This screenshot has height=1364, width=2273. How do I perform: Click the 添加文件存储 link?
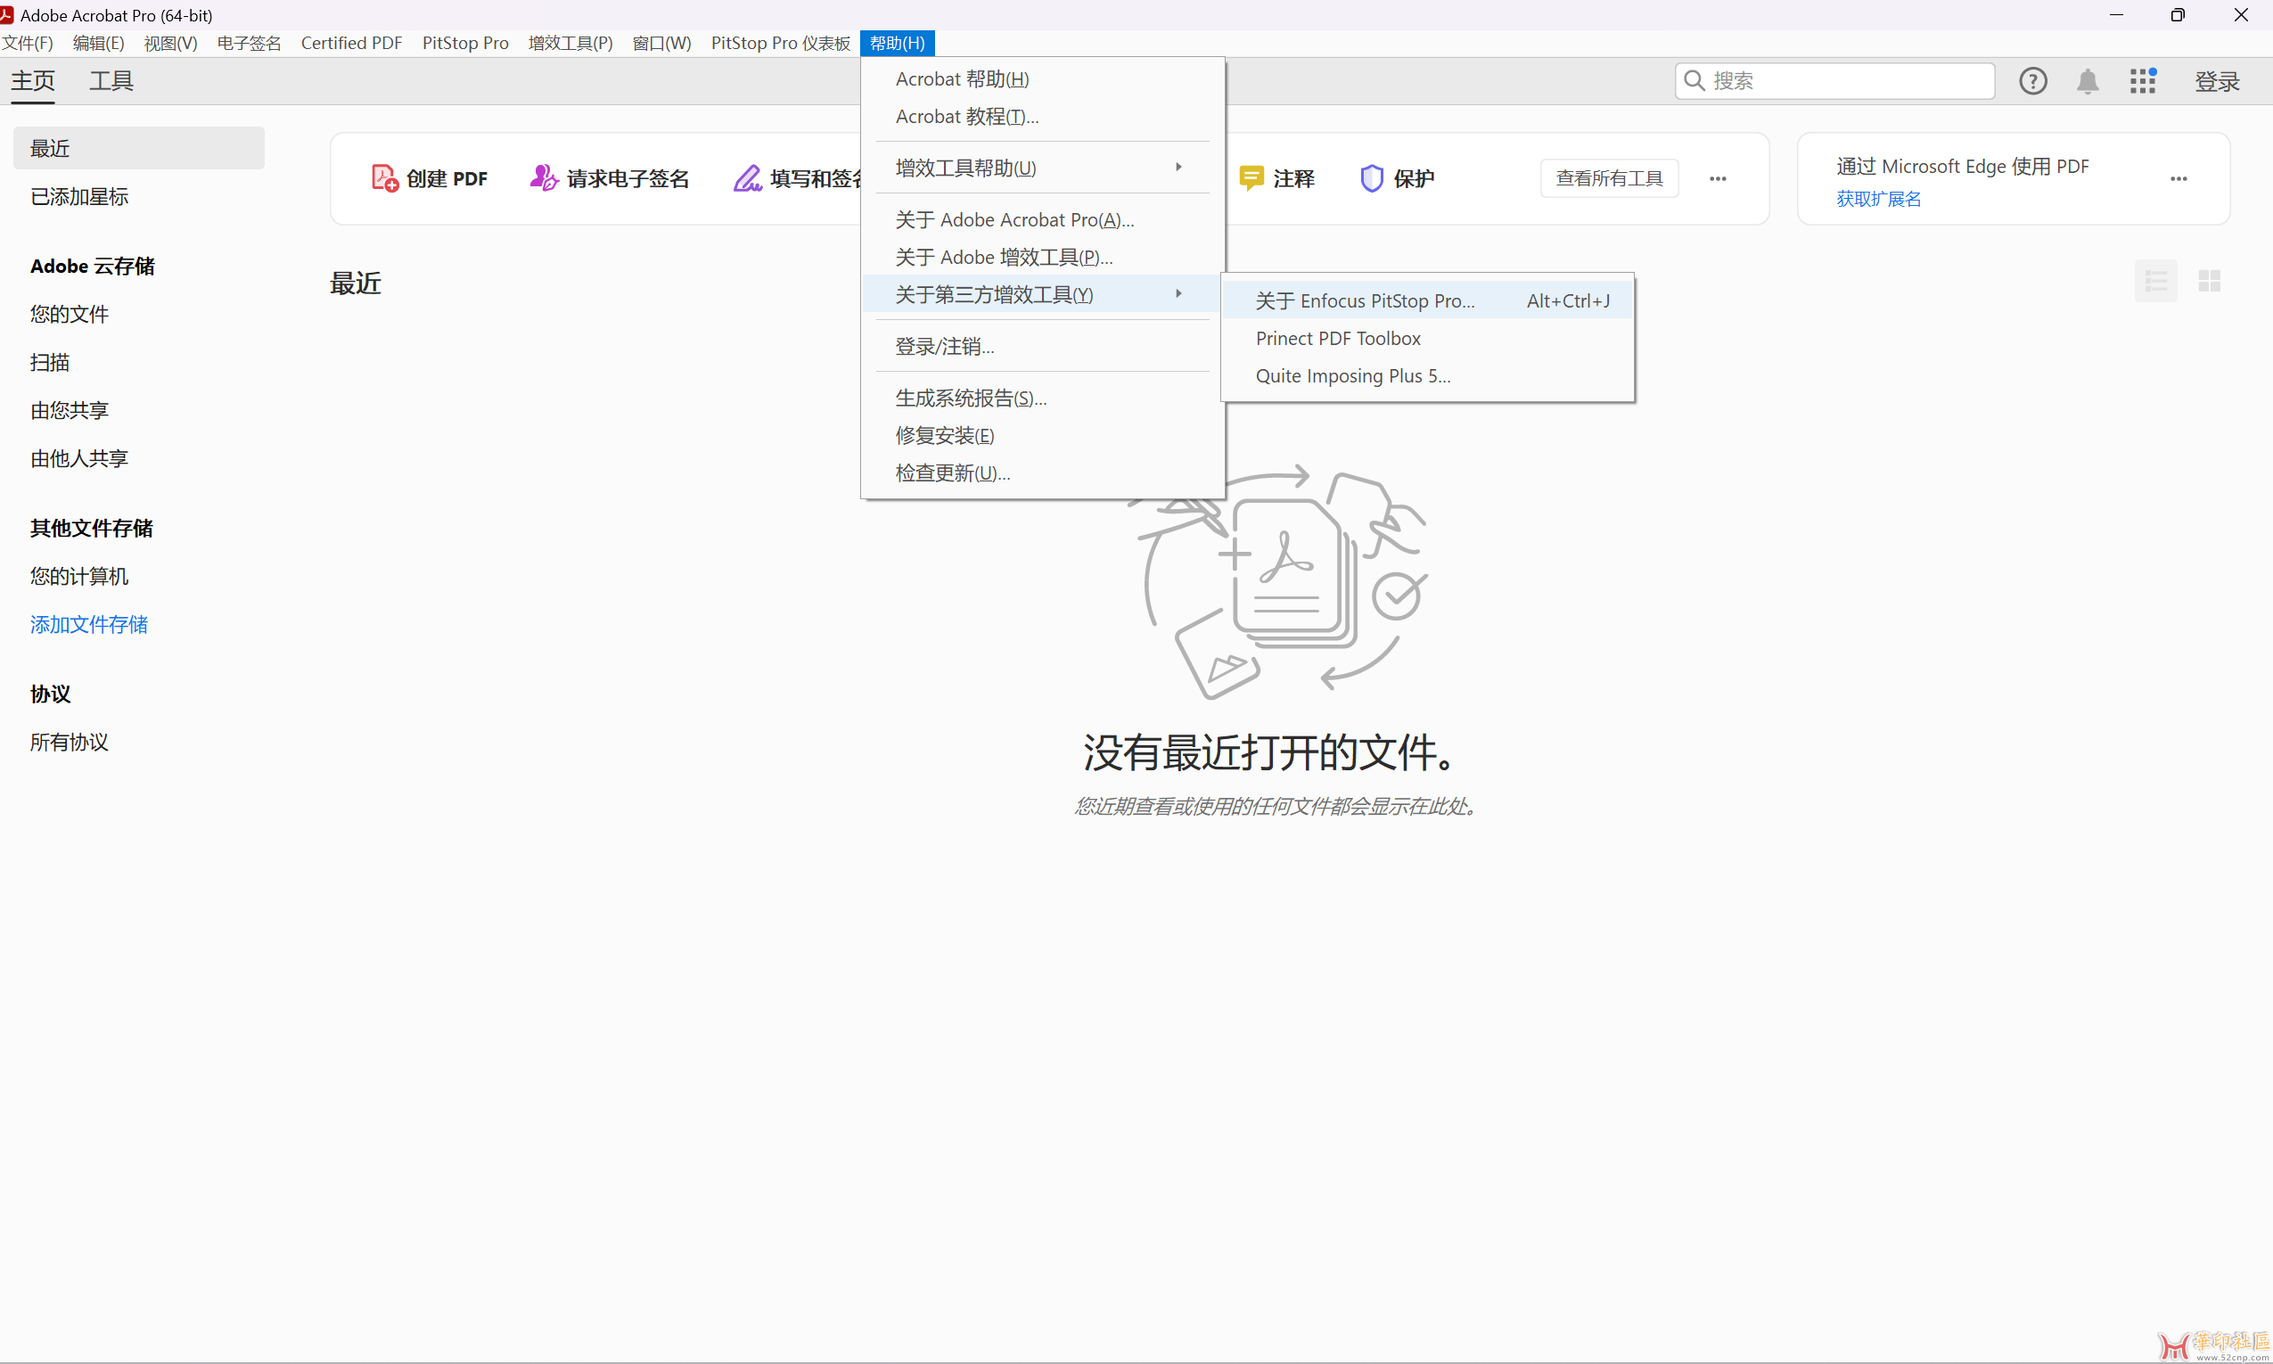coord(88,625)
